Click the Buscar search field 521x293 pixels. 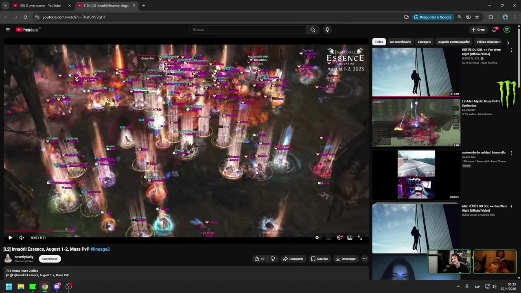(247, 30)
